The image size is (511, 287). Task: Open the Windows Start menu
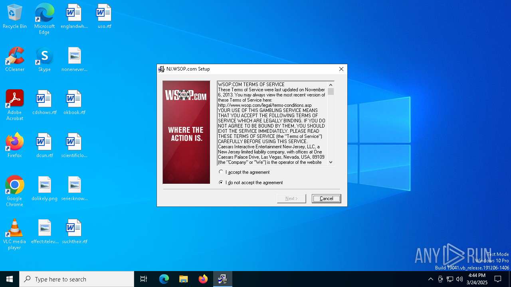point(10,279)
